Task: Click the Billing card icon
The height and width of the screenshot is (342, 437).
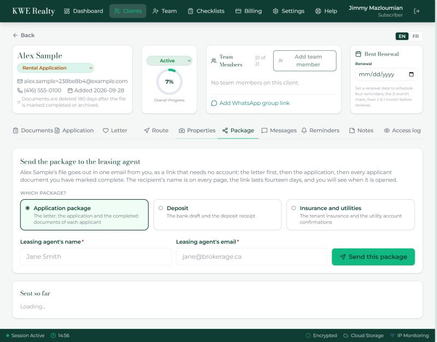Action: pos(238,11)
